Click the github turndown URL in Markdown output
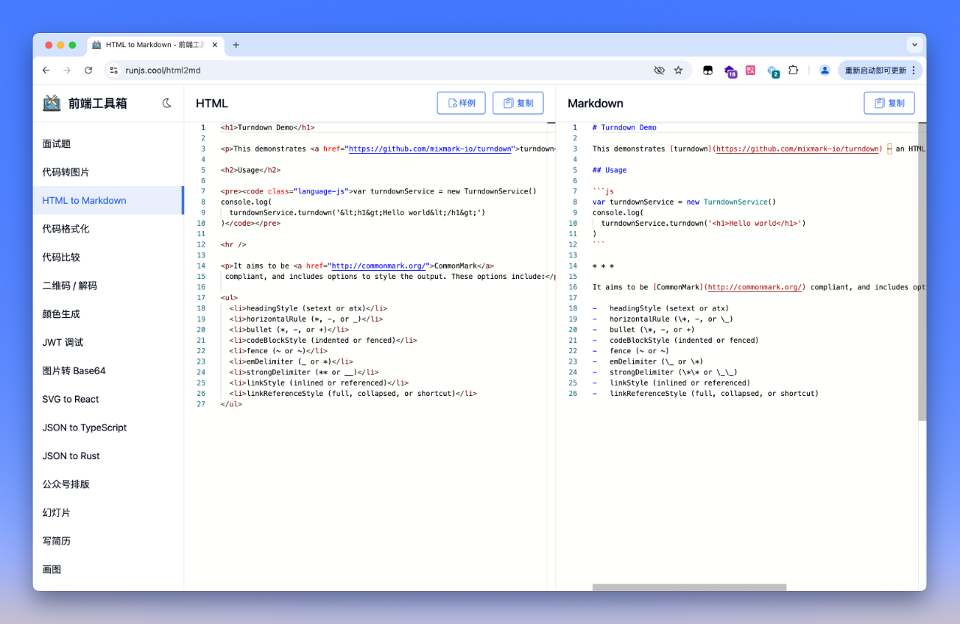960x624 pixels. click(x=797, y=149)
